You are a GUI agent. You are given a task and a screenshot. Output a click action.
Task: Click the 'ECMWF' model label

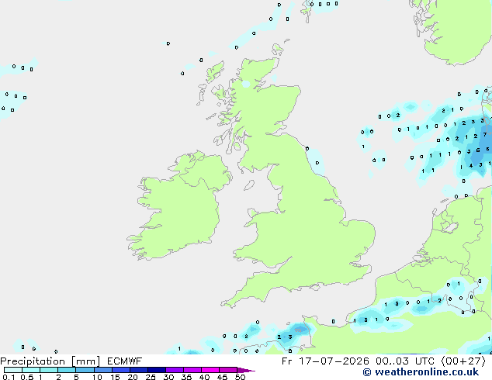click(x=125, y=361)
